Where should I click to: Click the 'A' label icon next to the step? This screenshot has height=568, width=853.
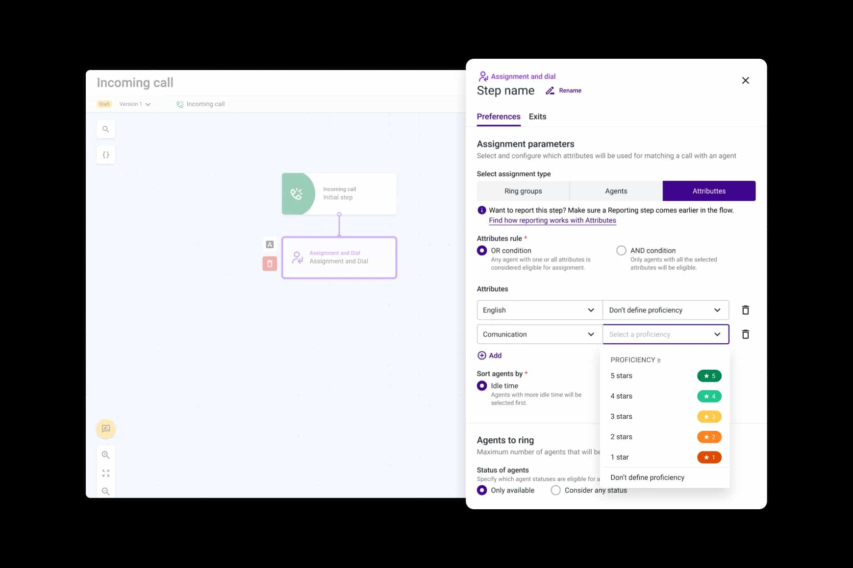(x=270, y=244)
